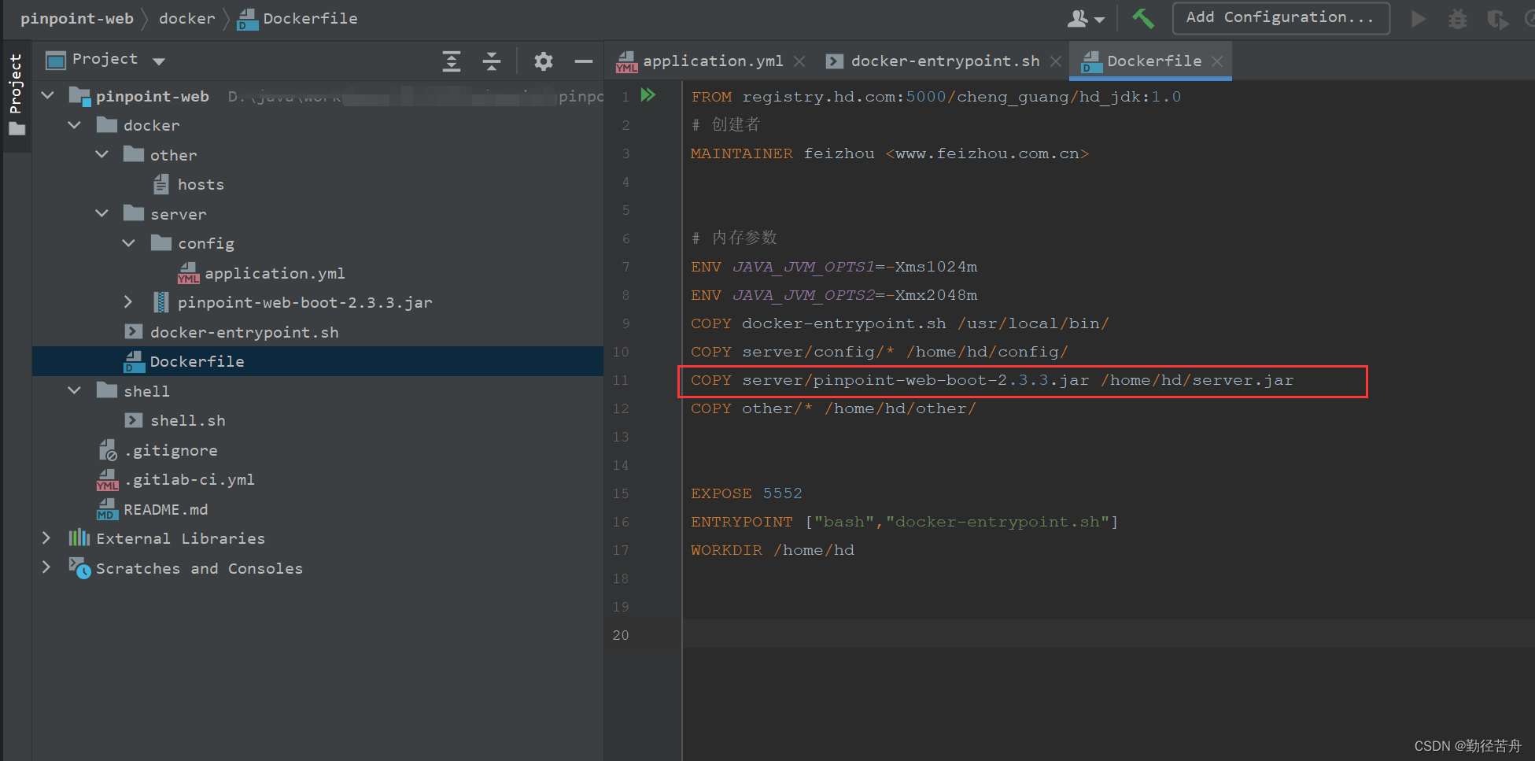Click the Run with Coverage icon
The height and width of the screenshot is (761, 1535).
pos(1497,18)
